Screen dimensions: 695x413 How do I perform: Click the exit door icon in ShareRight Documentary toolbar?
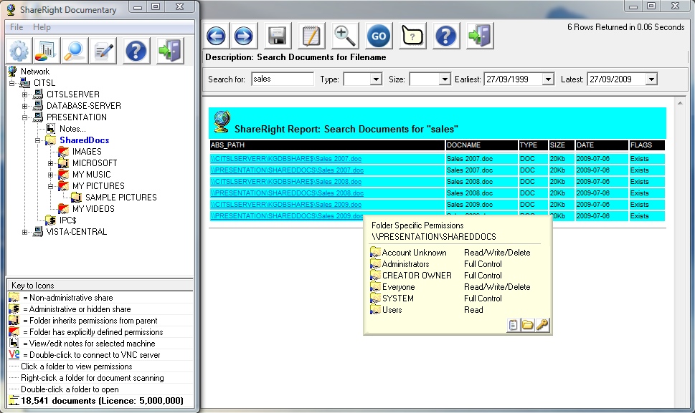[x=170, y=51]
